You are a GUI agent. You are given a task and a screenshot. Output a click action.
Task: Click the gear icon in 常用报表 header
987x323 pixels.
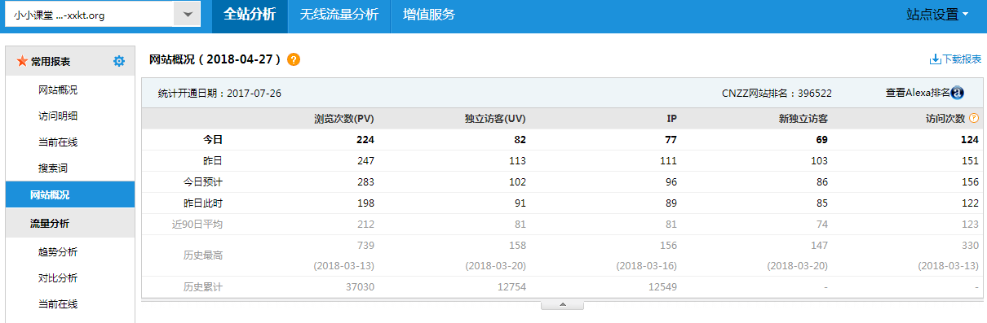pos(119,61)
